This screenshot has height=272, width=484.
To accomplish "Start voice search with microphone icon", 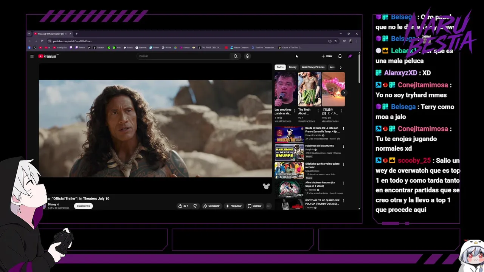I will point(247,56).
